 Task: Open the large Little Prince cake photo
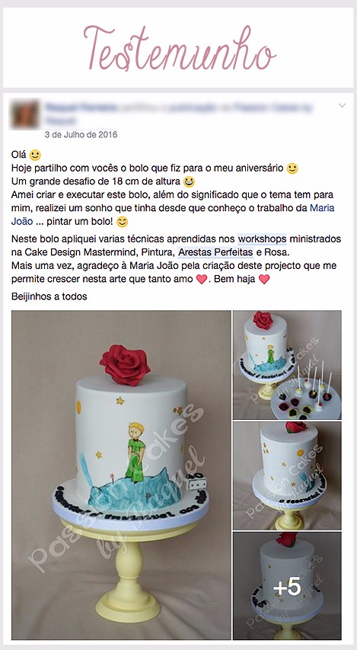tap(121, 475)
